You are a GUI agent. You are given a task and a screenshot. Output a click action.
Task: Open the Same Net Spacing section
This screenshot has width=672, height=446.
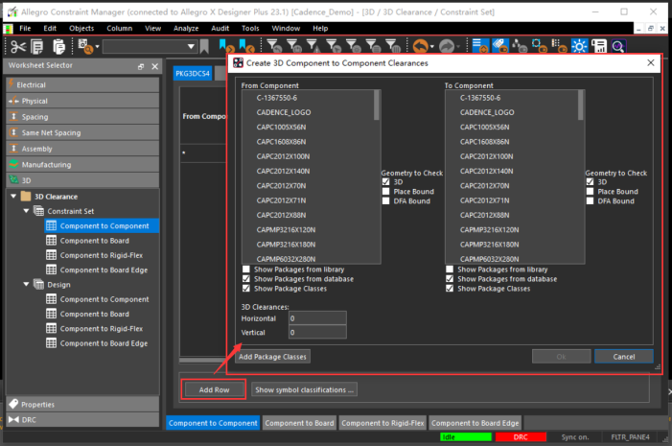coord(82,132)
